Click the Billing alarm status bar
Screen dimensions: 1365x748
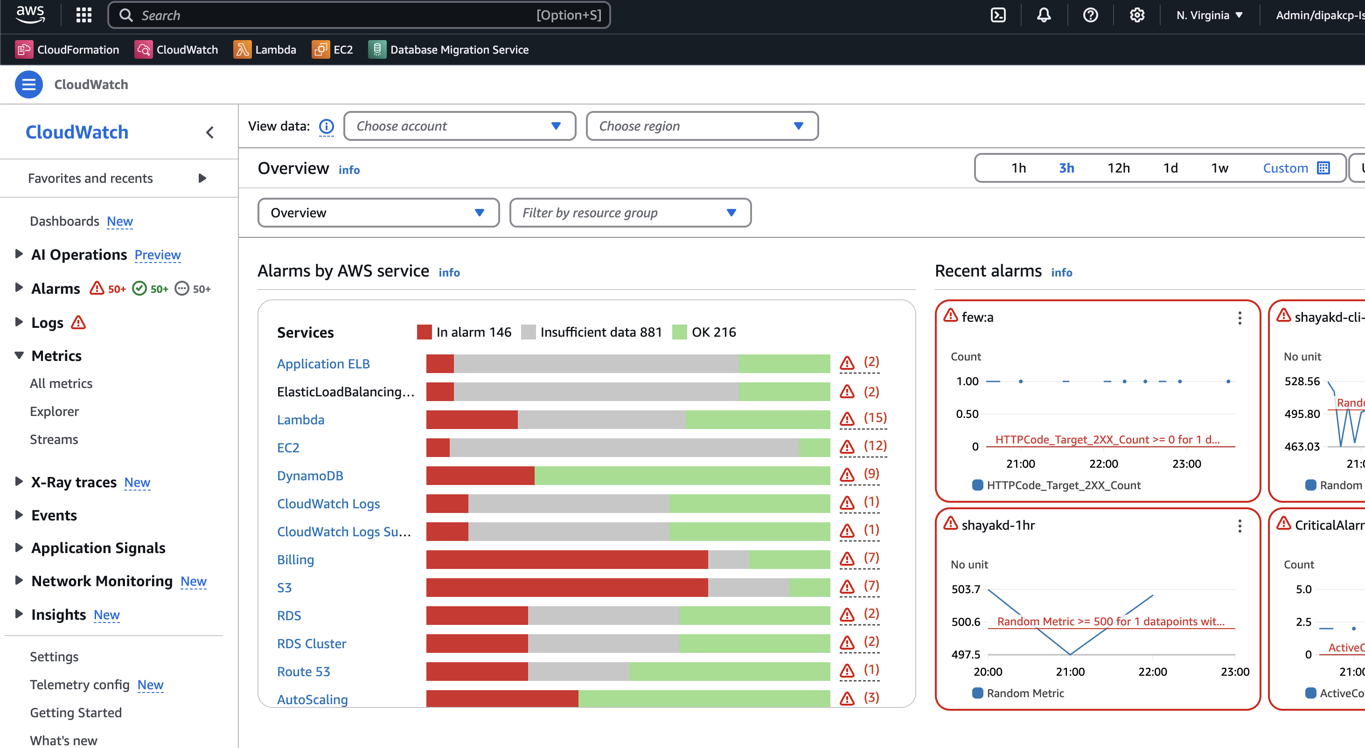[x=628, y=560]
